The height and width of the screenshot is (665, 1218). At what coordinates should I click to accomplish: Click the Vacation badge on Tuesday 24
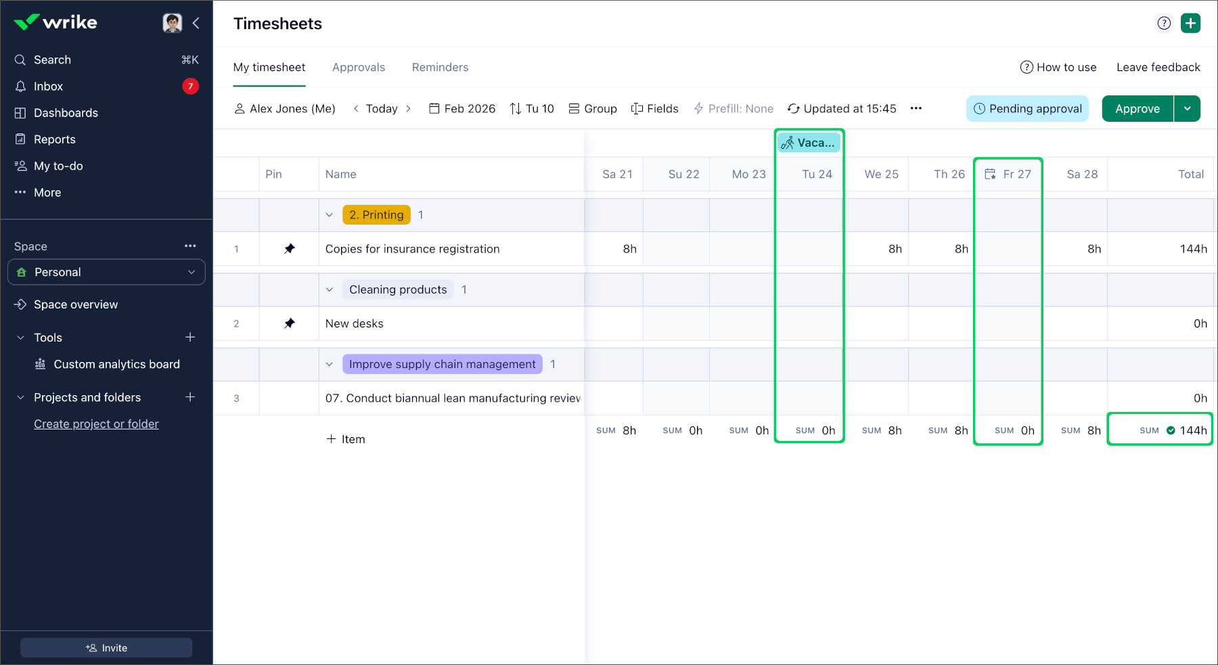pos(809,143)
